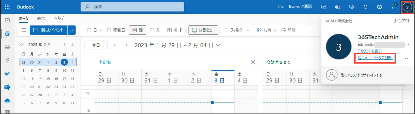Click the 他のメールボックスを開く link

coord(375,58)
